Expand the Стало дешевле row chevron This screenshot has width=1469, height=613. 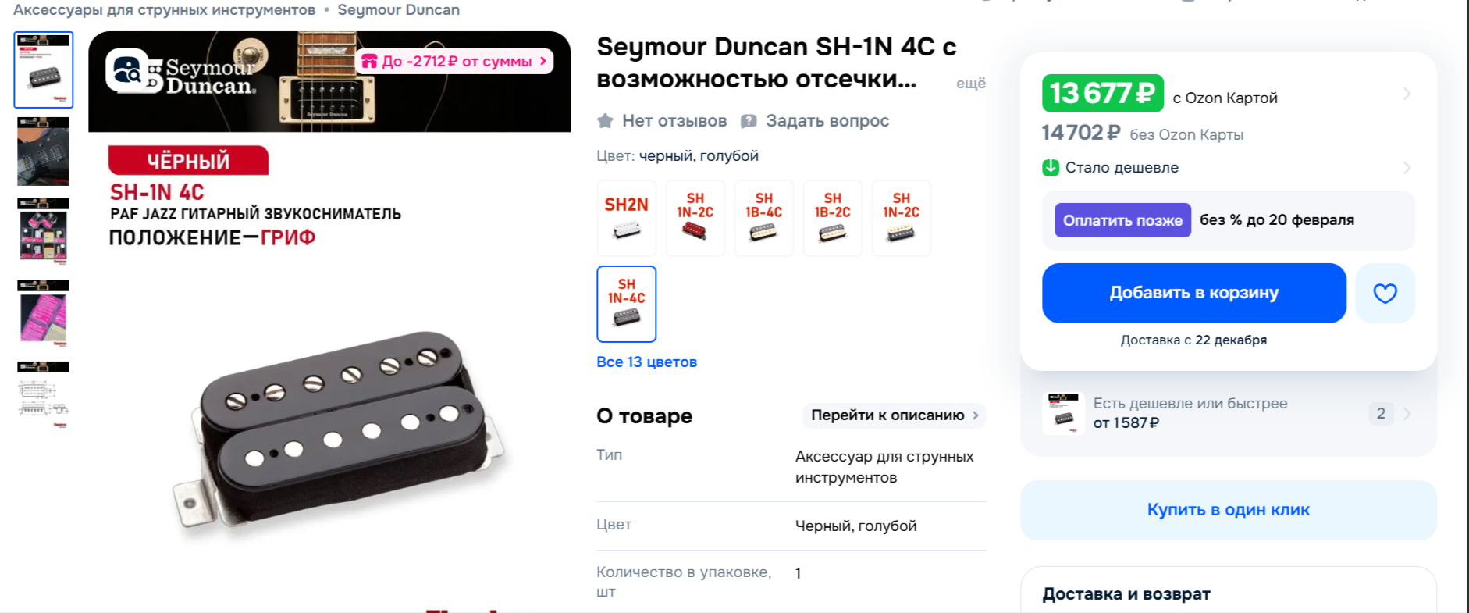tap(1407, 168)
